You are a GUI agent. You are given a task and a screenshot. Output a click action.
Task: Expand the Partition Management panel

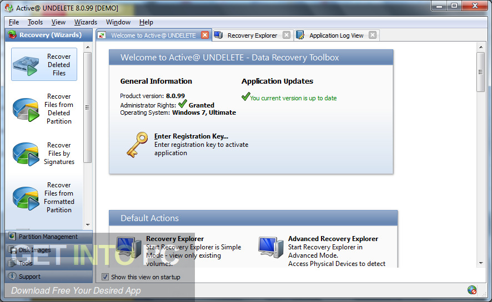[49, 237]
